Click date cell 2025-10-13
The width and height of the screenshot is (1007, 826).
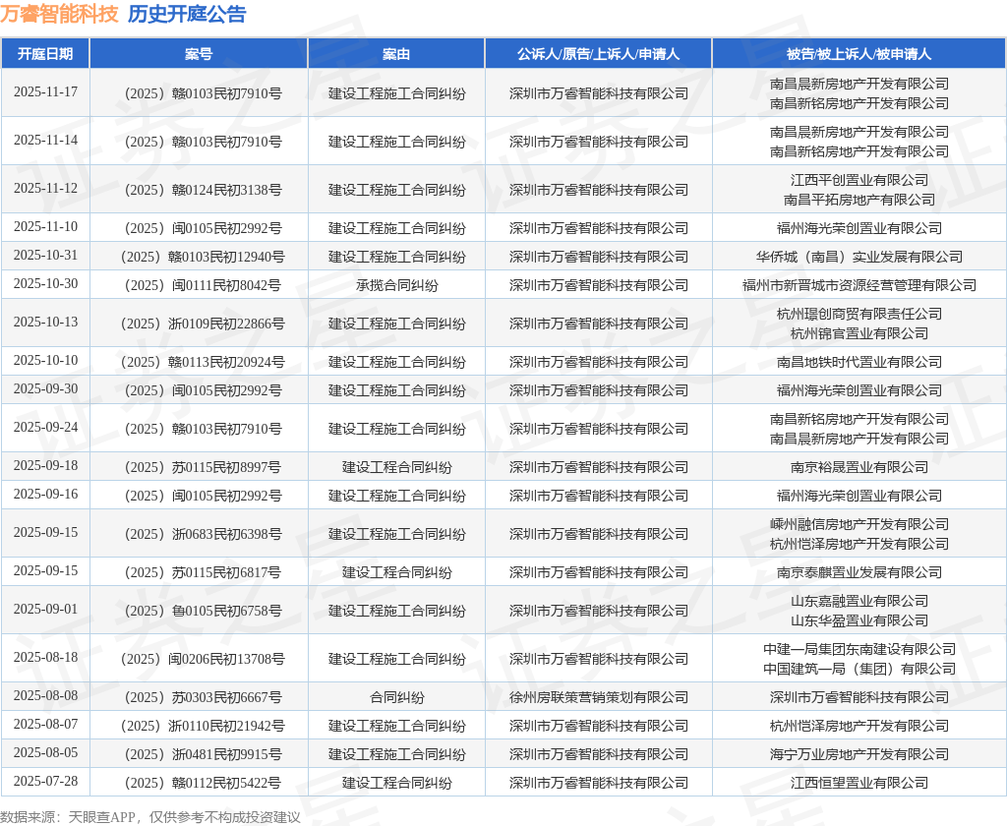[x=45, y=322]
